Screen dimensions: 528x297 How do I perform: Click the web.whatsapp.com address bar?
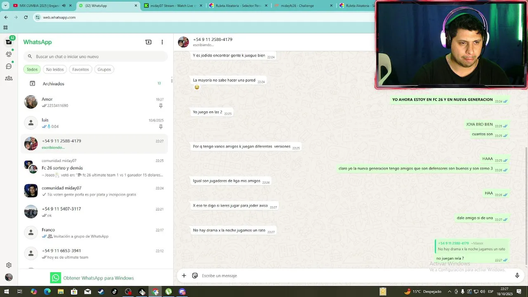pyautogui.click(x=204, y=17)
